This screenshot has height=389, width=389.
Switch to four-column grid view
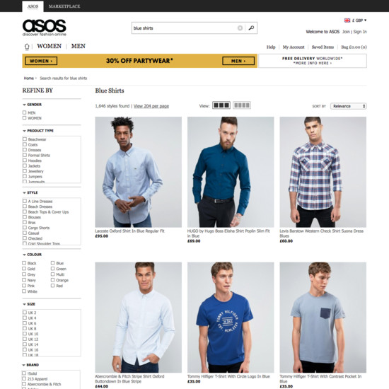[x=242, y=105]
